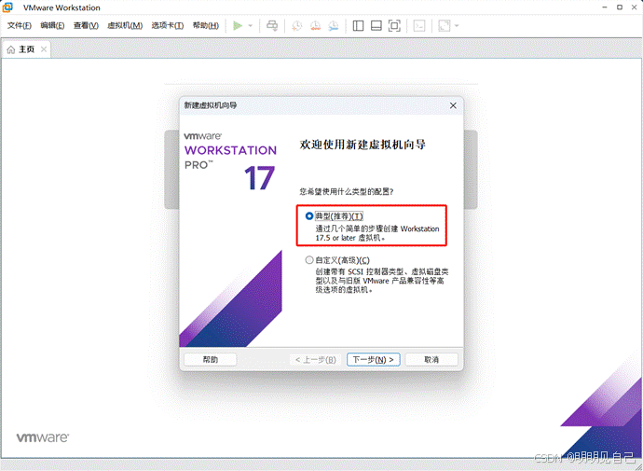The height and width of the screenshot is (471, 643).
Task: Click the green Power On play icon
Action: (x=238, y=26)
